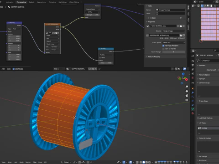Click the Z axis on the viewport navigation gizmo

183,74
